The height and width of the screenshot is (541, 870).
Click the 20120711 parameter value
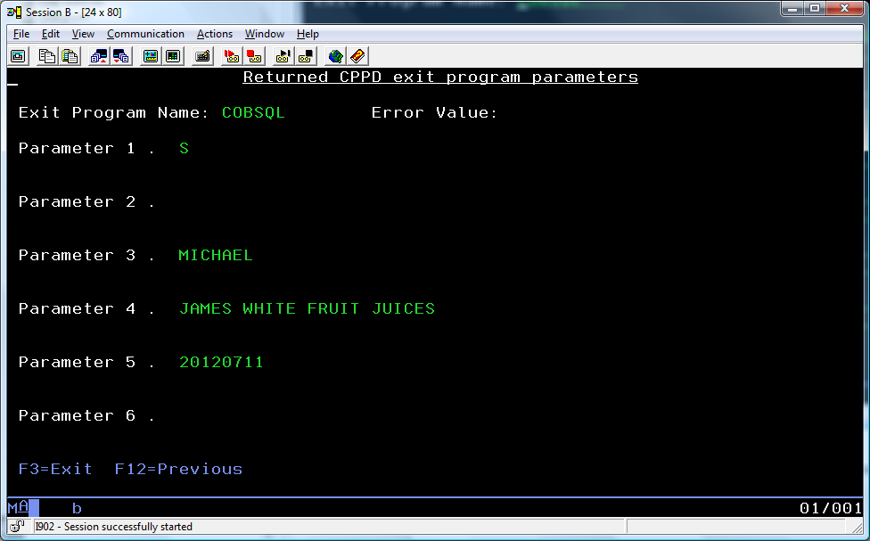pyautogui.click(x=221, y=362)
